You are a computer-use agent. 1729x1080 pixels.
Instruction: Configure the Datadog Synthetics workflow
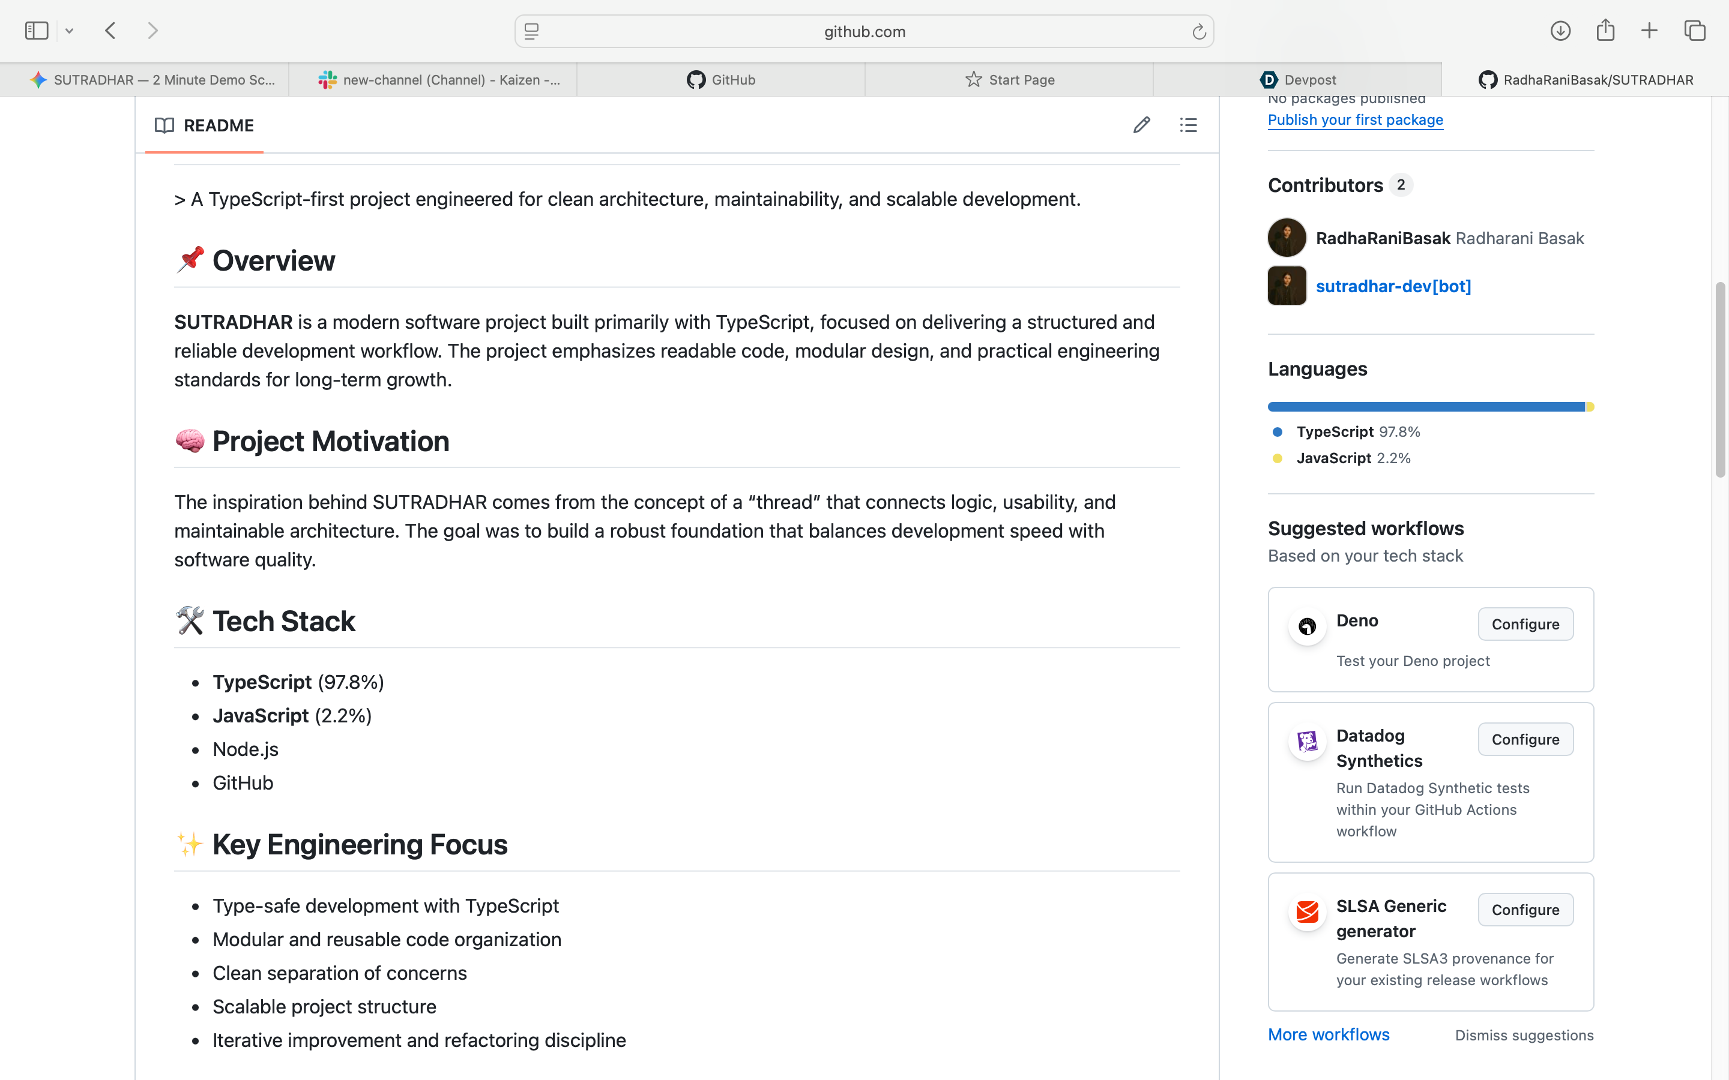1525,739
